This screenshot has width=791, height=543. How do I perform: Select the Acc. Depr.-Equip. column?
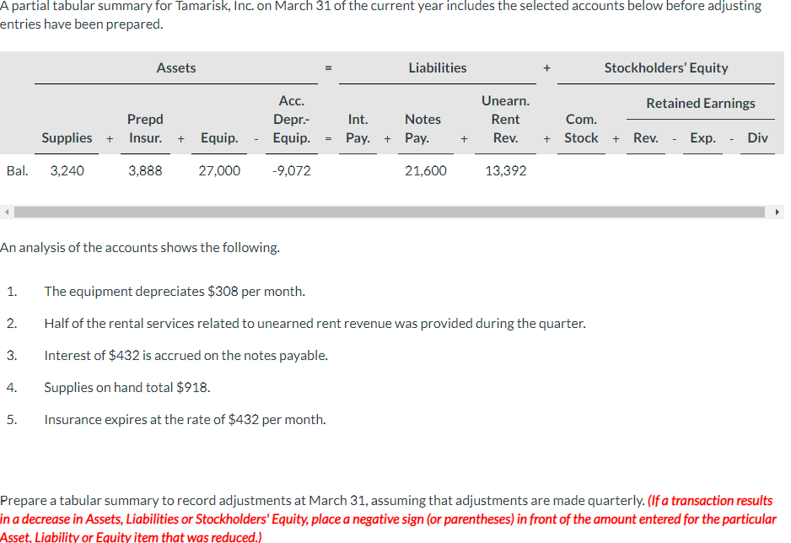pos(291,118)
